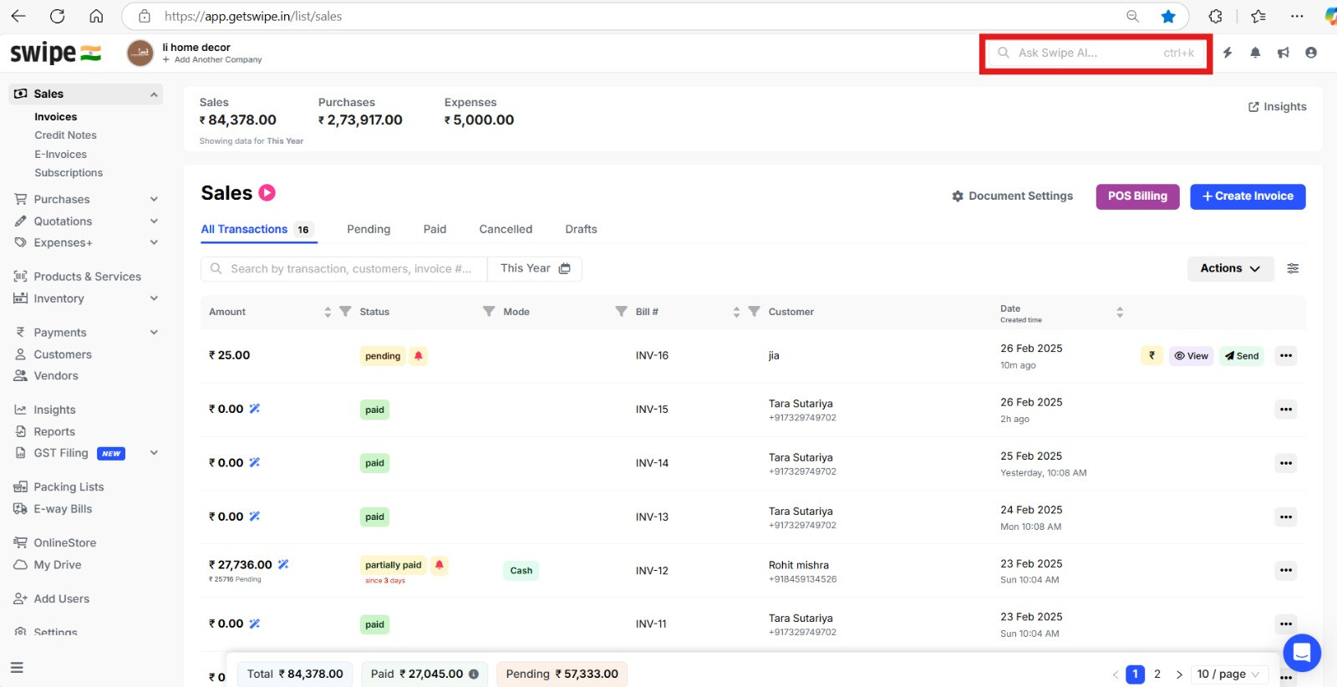Switch to the Cancelled tab
The image size is (1337, 687).
pyautogui.click(x=506, y=229)
